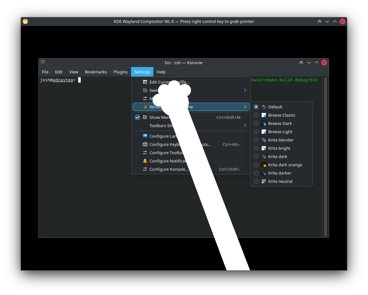The height and width of the screenshot is (295, 368).
Task: Click the Configure Language flag icon
Action: point(145,136)
